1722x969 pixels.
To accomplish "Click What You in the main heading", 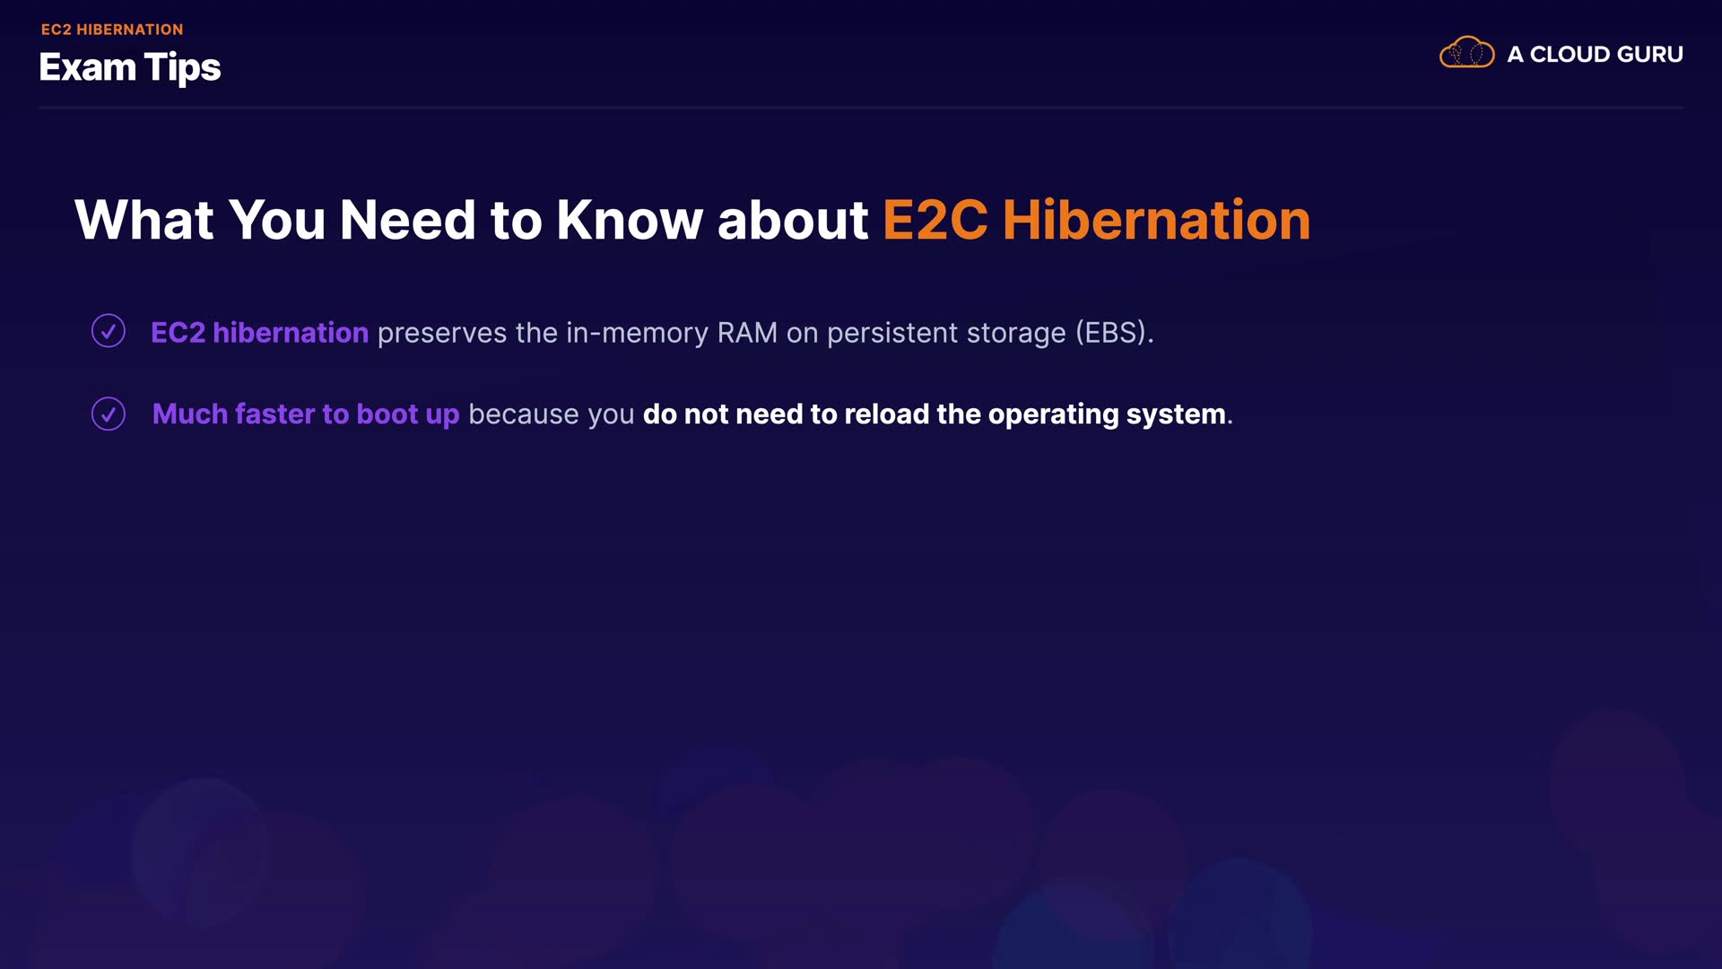I will coord(199,220).
